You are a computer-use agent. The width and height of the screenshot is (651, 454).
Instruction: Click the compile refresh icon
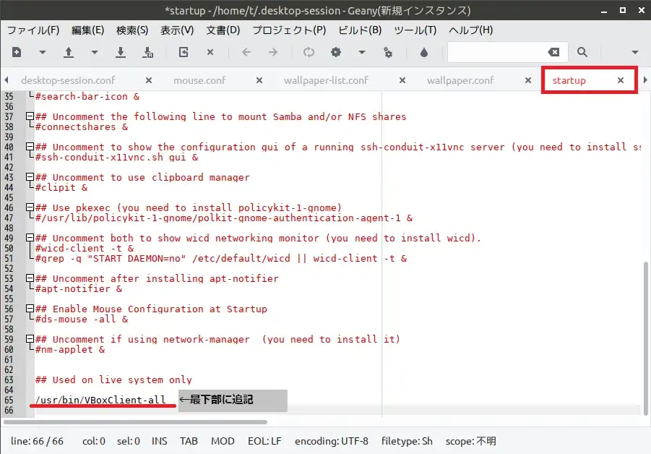pyautogui.click(x=309, y=52)
